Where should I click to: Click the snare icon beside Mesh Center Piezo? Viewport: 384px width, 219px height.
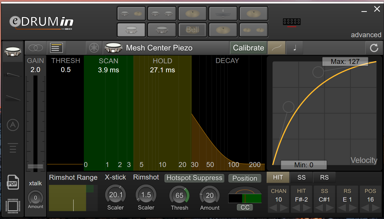click(x=114, y=48)
